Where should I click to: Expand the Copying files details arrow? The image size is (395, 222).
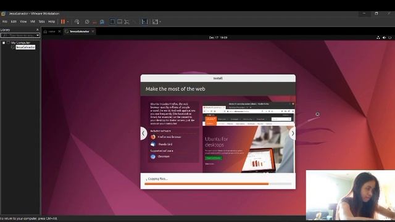146,179
